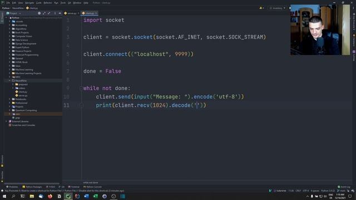Open the Run menu
The height and width of the screenshot is (200, 356).
click(56, 3)
